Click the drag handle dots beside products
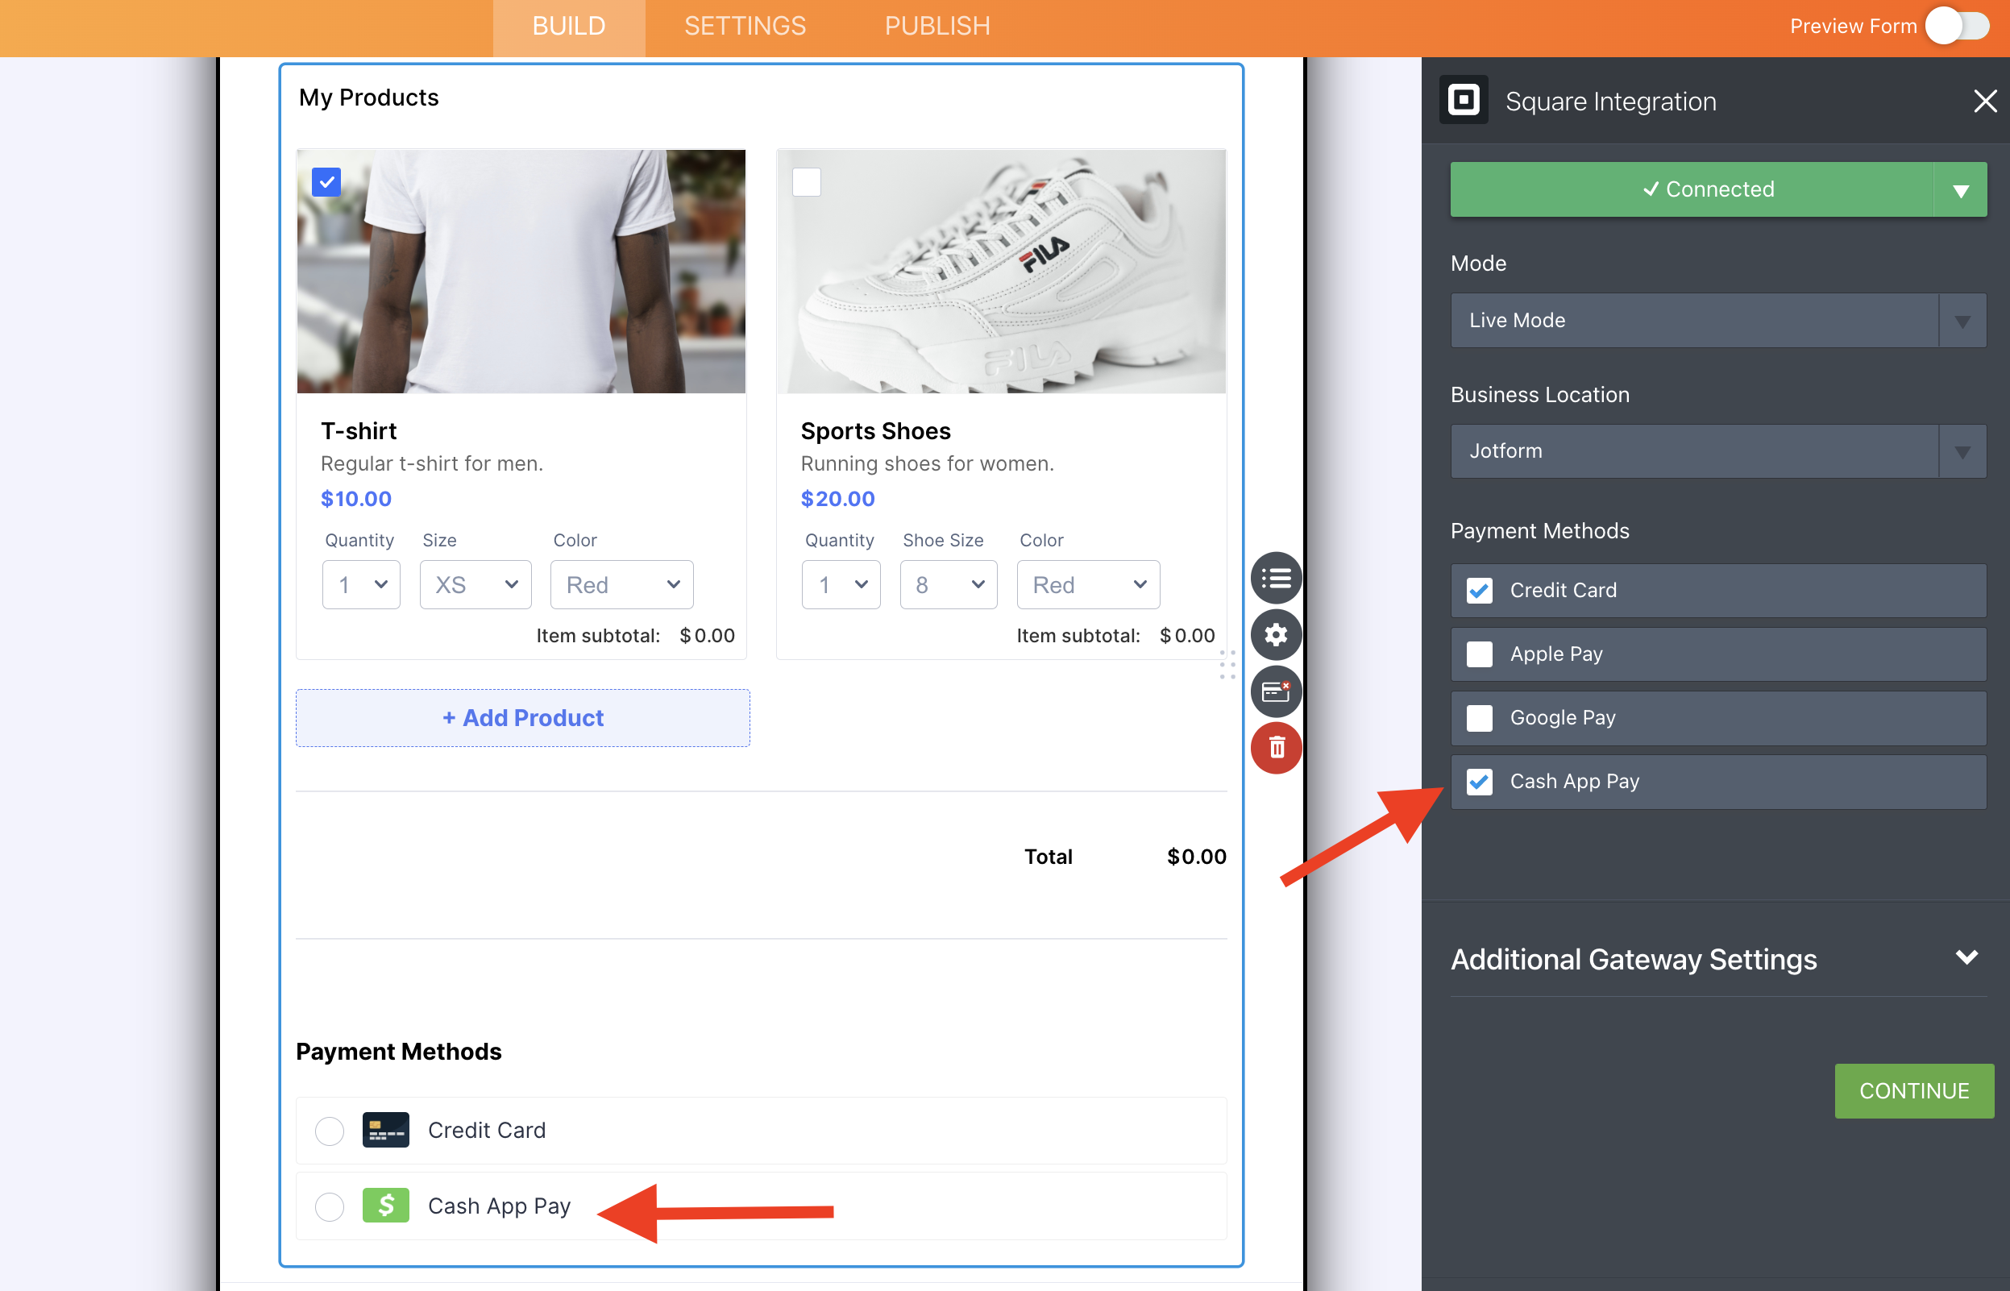The image size is (2010, 1291). point(1227,664)
